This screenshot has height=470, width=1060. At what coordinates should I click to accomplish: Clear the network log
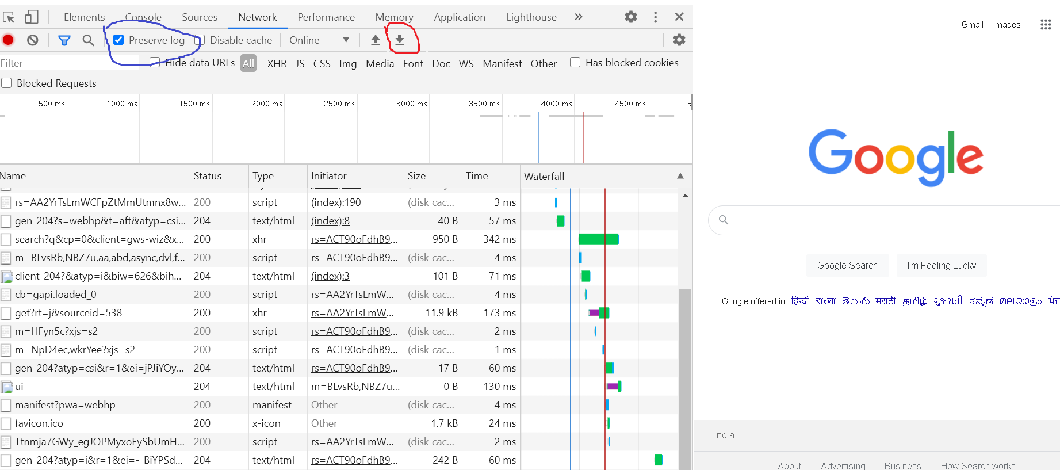click(33, 40)
